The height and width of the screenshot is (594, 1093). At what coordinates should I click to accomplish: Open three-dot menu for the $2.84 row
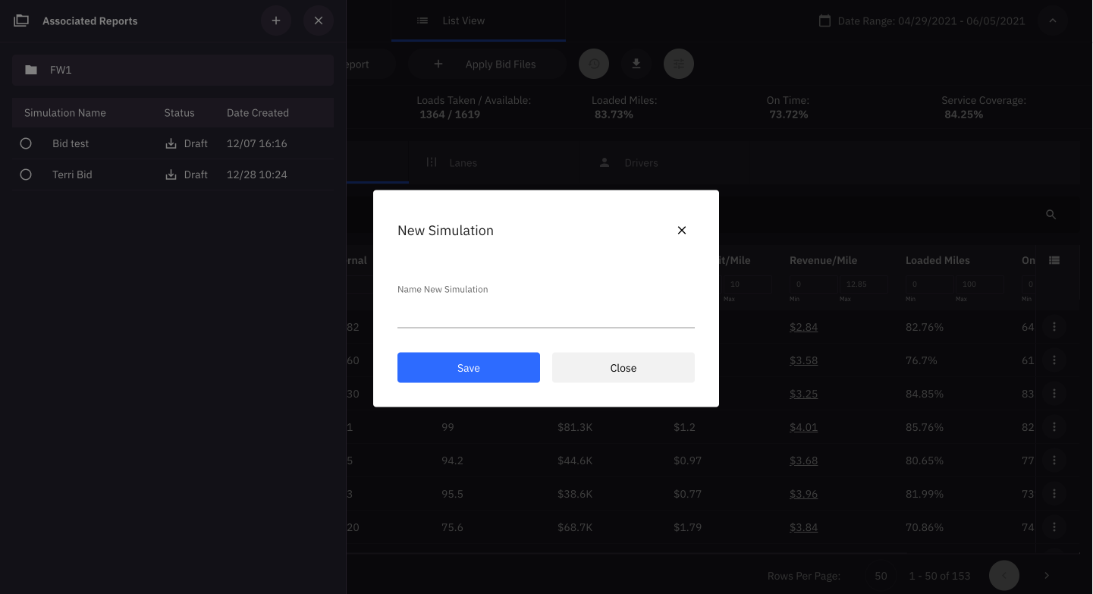[1054, 327]
